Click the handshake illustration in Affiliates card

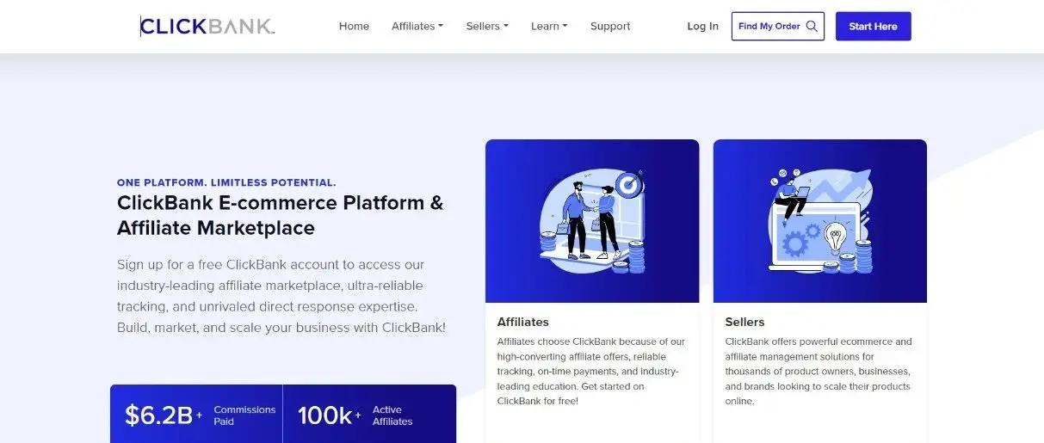[590, 219]
